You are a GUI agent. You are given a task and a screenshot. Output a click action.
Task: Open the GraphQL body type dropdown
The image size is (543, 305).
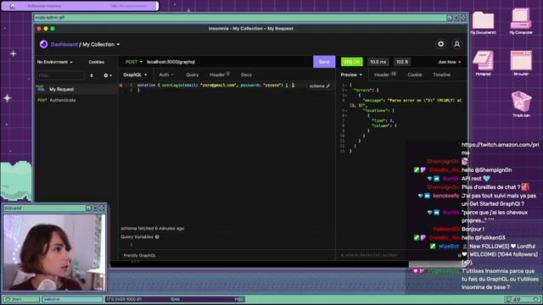pos(135,75)
